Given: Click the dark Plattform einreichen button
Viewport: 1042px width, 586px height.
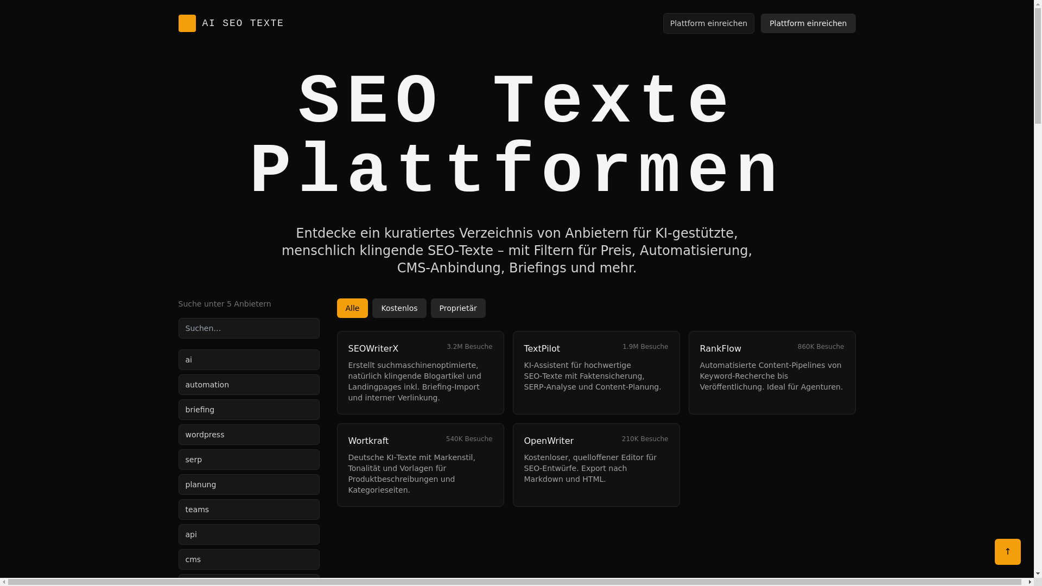Looking at the screenshot, I should (708, 23).
